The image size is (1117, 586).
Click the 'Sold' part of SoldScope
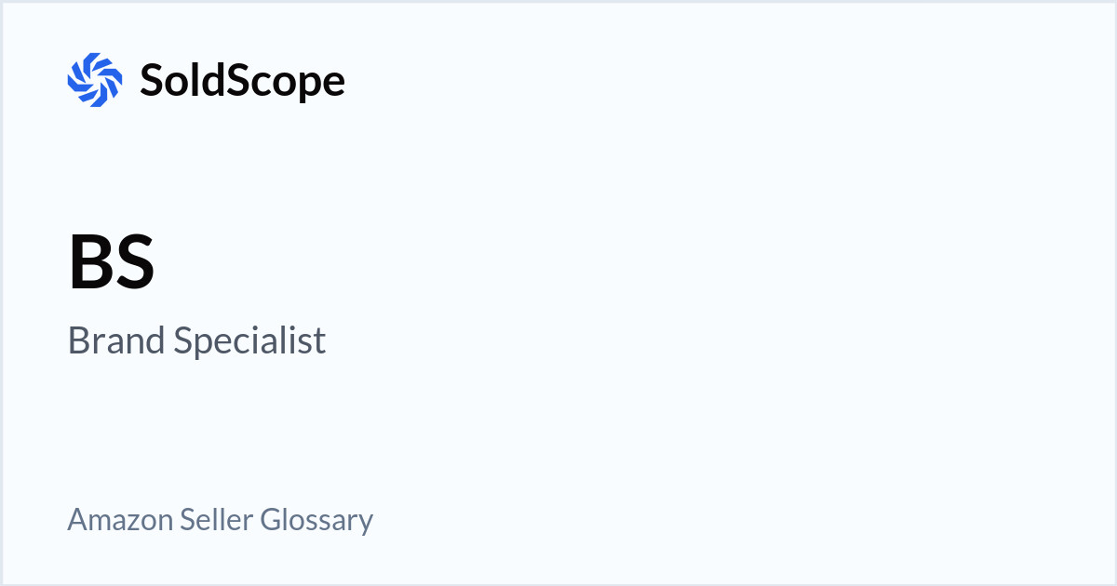pos(185,80)
